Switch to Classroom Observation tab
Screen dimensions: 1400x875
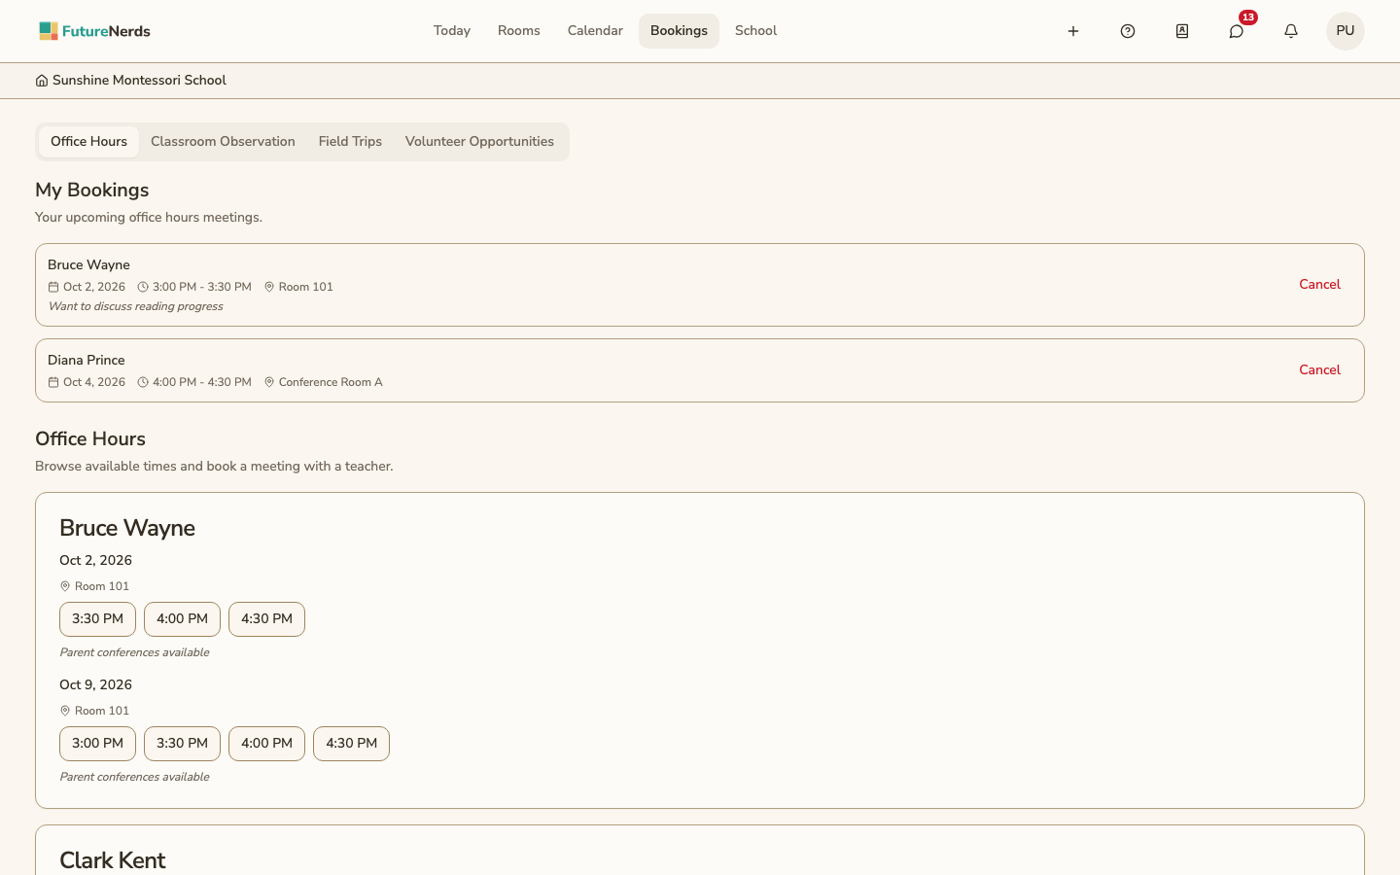pos(223,142)
